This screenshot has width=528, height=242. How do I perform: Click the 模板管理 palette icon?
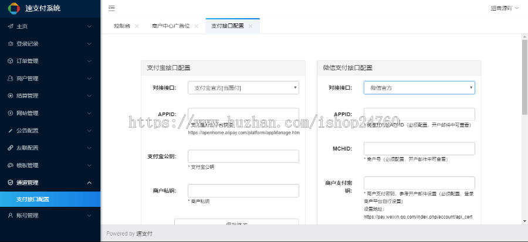[11, 165]
